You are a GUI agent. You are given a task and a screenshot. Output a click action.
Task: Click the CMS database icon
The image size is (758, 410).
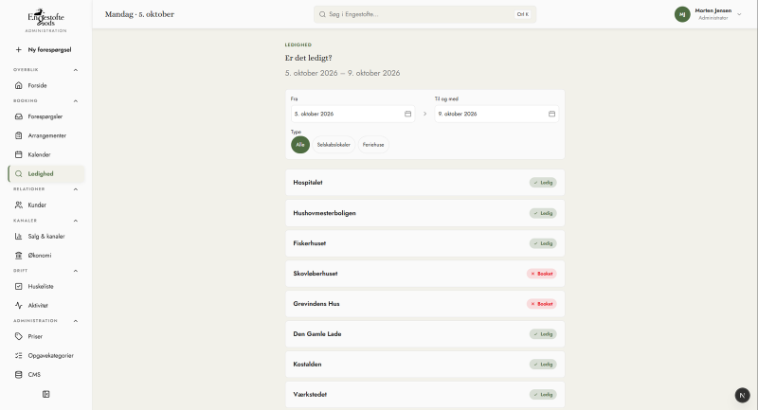(18, 374)
